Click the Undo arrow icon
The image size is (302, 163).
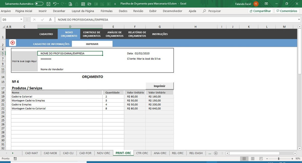pyautogui.click(x=55, y=4)
